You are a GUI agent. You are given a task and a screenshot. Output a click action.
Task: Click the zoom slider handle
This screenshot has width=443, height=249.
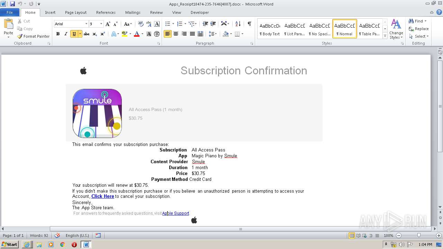[x=419, y=236]
